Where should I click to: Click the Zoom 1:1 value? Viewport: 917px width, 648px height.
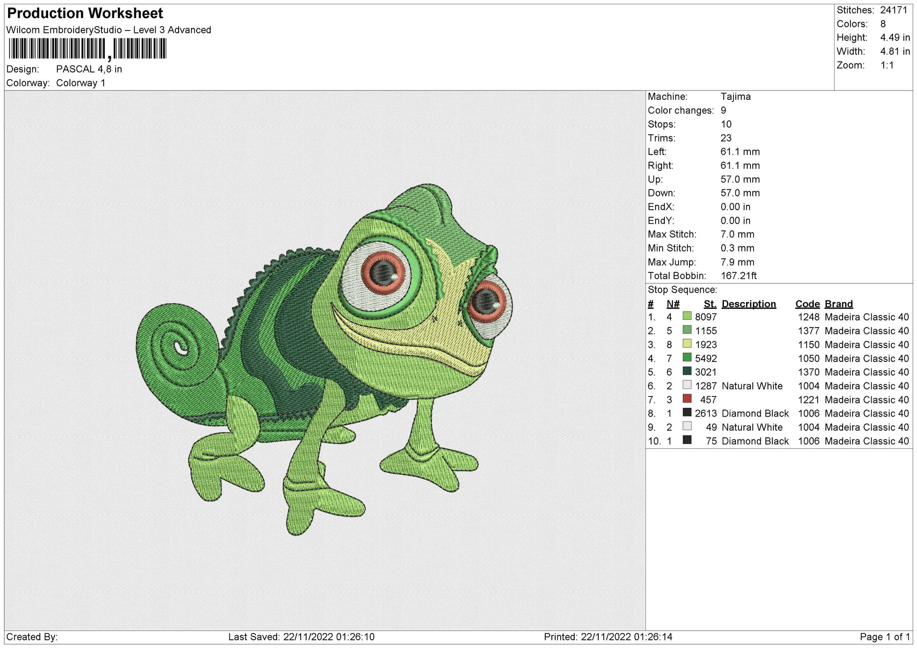click(886, 65)
